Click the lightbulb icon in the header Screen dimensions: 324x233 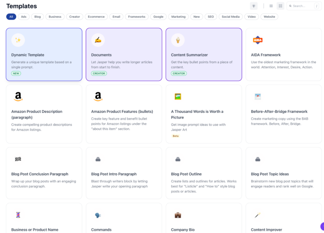tap(254, 6)
